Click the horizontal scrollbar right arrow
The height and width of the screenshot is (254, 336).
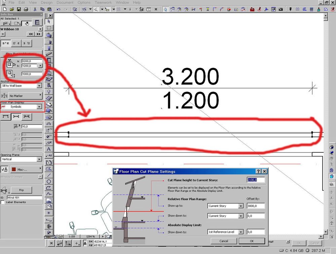(321, 237)
